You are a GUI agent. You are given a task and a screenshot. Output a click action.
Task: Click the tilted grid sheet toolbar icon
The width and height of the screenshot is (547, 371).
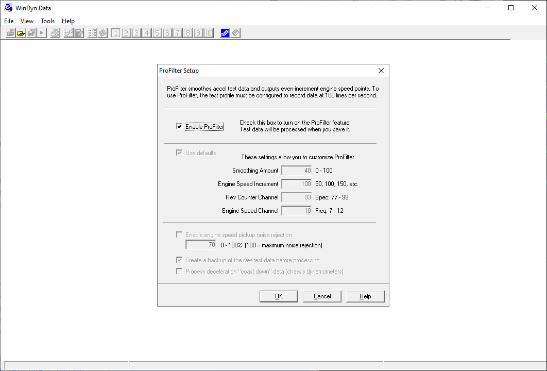tap(102, 33)
